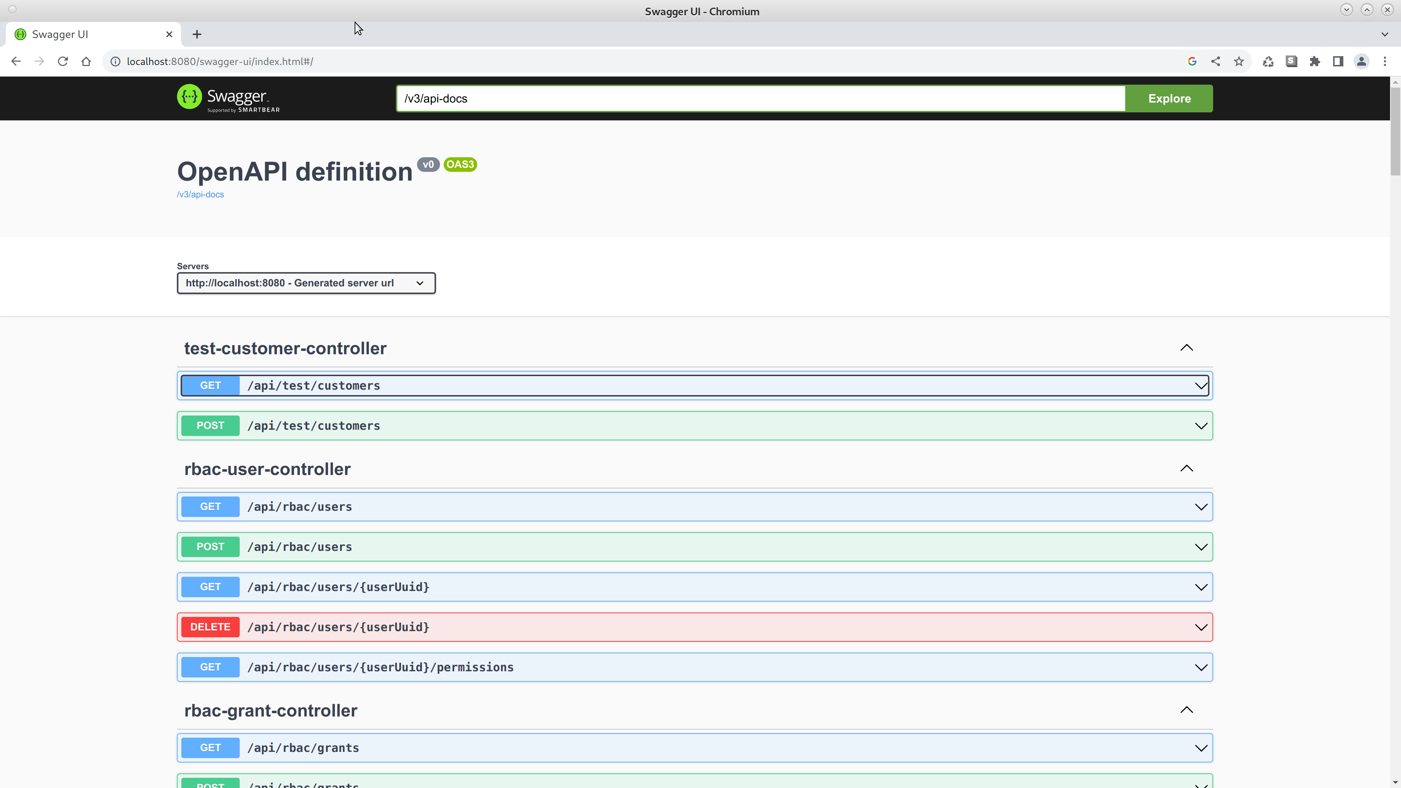Click the rbac-user-controller heading
Viewport: 1401px width, 788px height.
coord(267,469)
